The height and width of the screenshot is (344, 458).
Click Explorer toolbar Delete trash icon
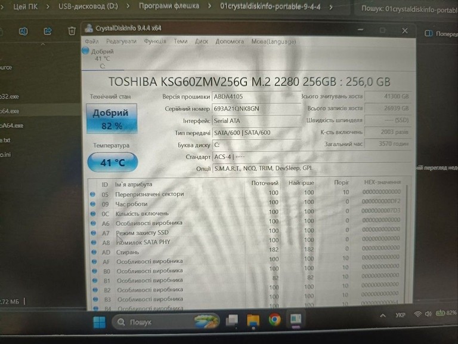click(x=72, y=31)
